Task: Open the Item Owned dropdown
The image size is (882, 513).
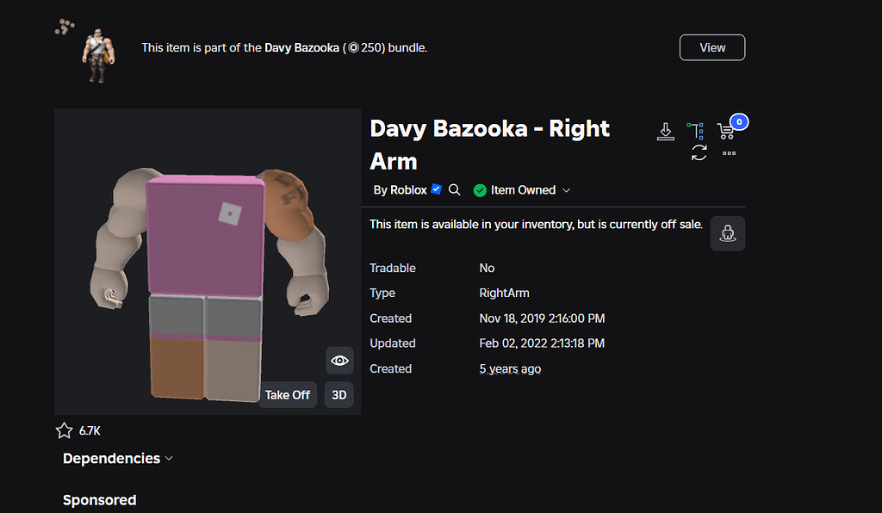Action: click(x=567, y=189)
